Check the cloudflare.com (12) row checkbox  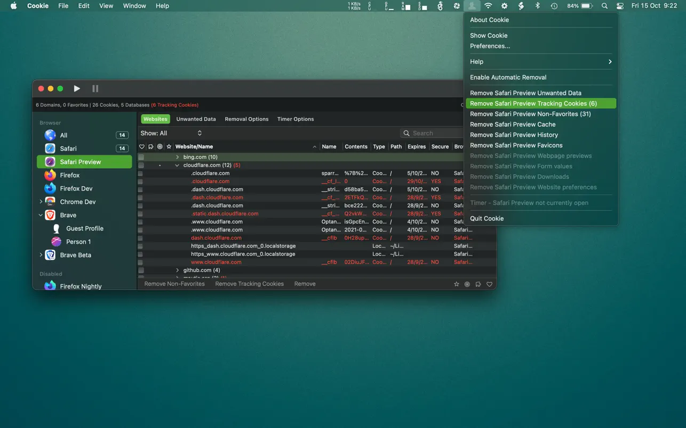141,166
